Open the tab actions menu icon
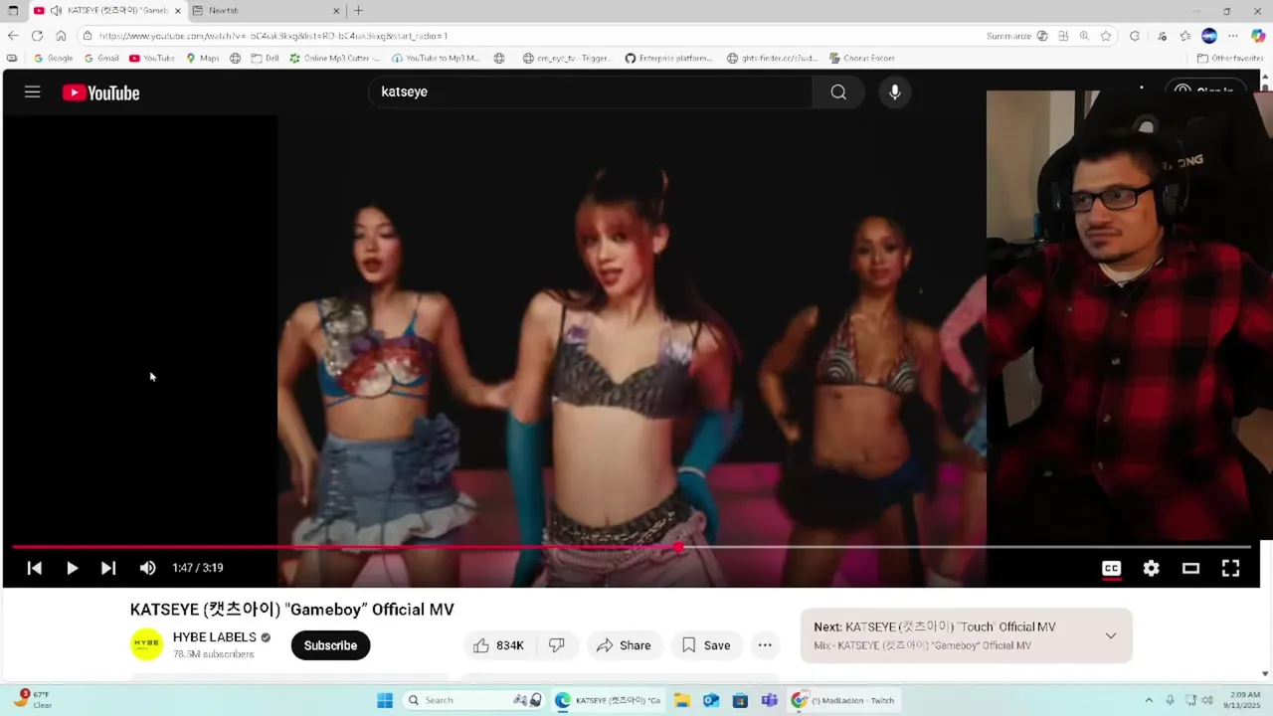 [x=13, y=11]
